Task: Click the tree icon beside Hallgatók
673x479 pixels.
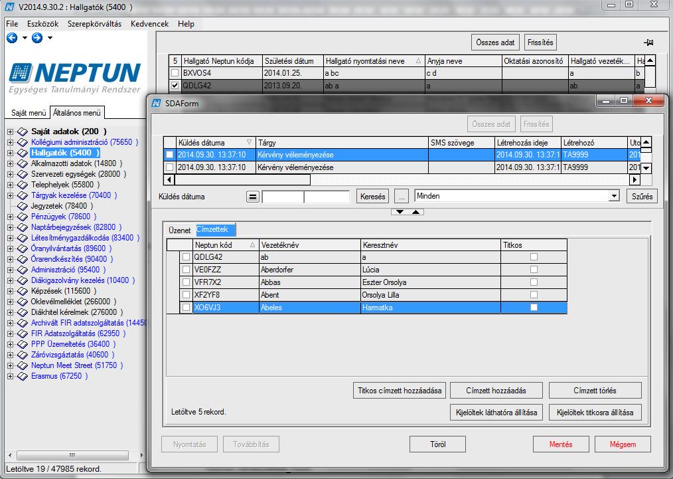Action: coord(23,153)
